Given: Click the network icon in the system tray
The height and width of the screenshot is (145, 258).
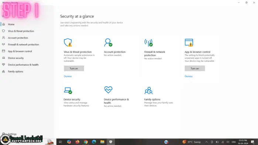Looking at the screenshot, I should click(223, 142).
